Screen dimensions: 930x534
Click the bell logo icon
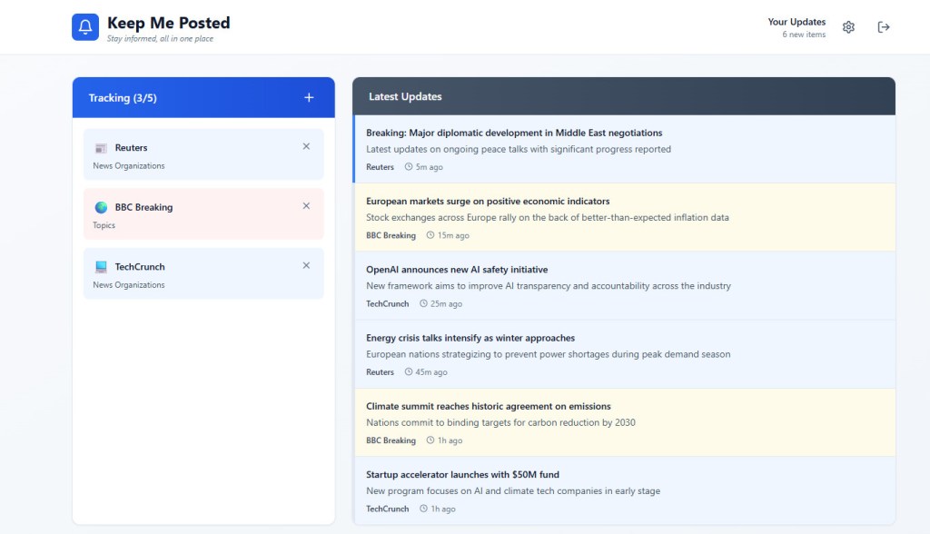click(84, 27)
